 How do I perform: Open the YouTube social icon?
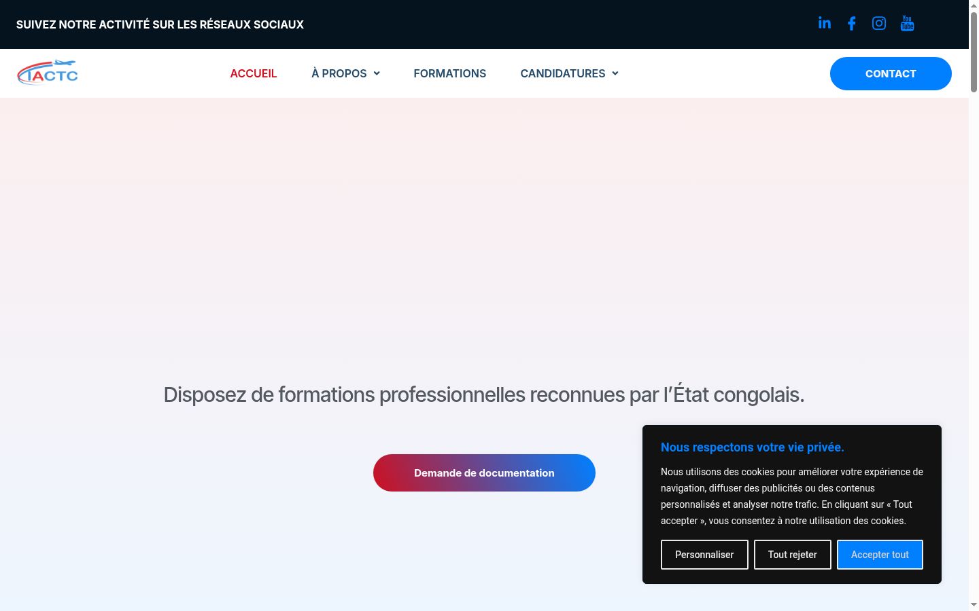(907, 24)
